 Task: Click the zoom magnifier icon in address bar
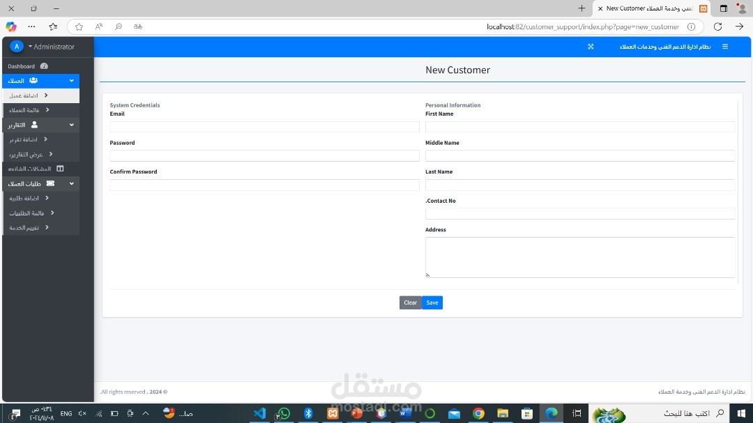coord(118,27)
